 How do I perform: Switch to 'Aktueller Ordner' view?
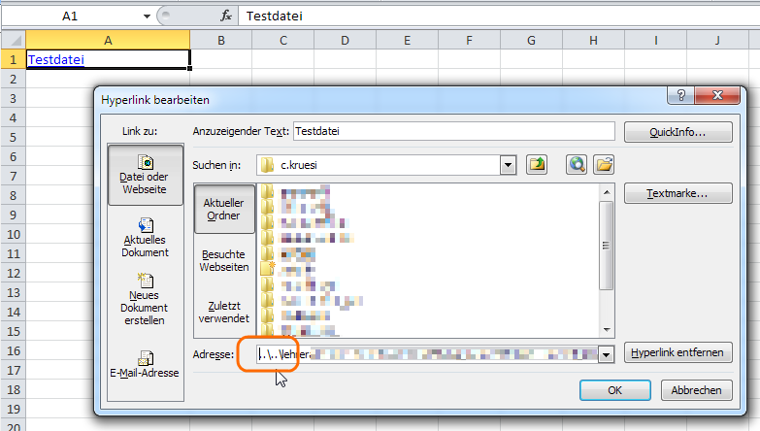(x=224, y=209)
